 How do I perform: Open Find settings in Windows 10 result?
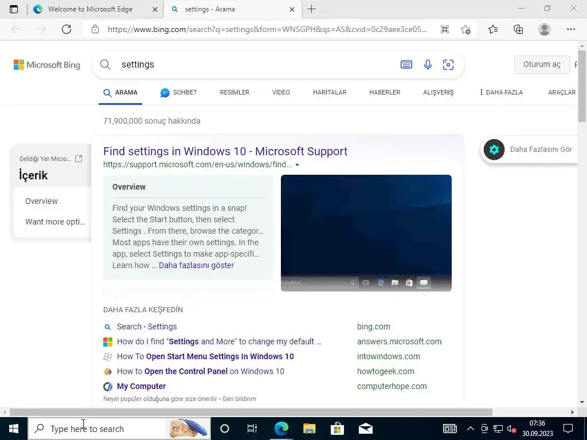point(225,151)
